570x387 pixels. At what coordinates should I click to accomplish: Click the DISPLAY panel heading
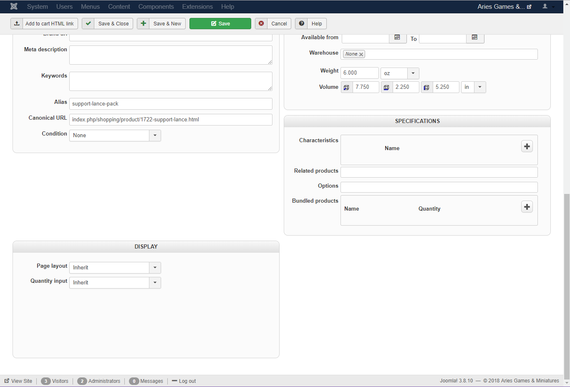146,247
